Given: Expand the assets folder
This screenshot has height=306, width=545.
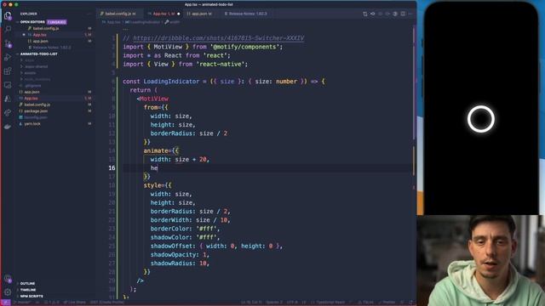Looking at the screenshot, I should 30,73.
